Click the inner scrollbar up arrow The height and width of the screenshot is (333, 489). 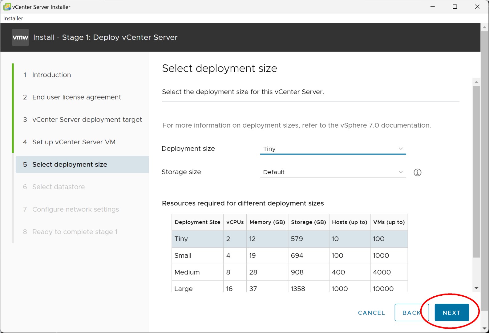[476, 82]
